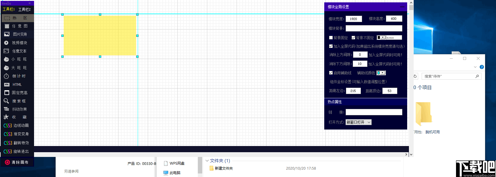Click the 另请参阅 link
The width and height of the screenshot is (496, 177).
point(71,171)
